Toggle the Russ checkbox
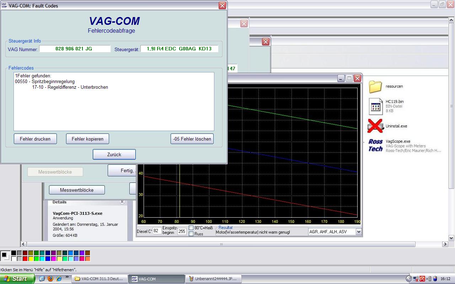Image resolution: width=455 pixels, height=284 pixels. tap(191, 234)
